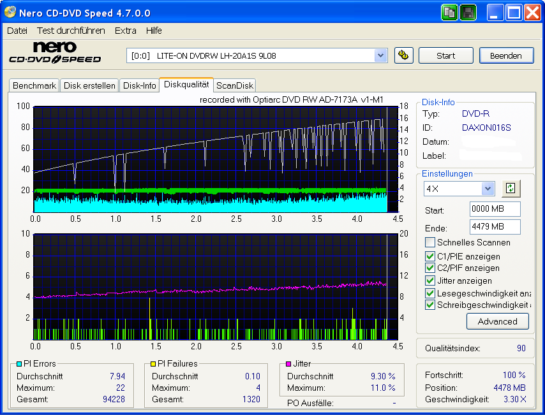This screenshot has height=415, width=545.
Task: Open the LITE-ON drive selection dropdown
Action: (x=380, y=55)
